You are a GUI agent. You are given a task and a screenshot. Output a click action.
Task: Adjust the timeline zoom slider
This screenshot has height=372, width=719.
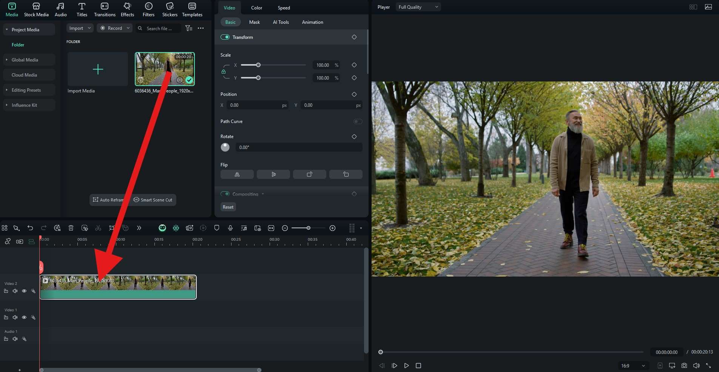point(309,228)
